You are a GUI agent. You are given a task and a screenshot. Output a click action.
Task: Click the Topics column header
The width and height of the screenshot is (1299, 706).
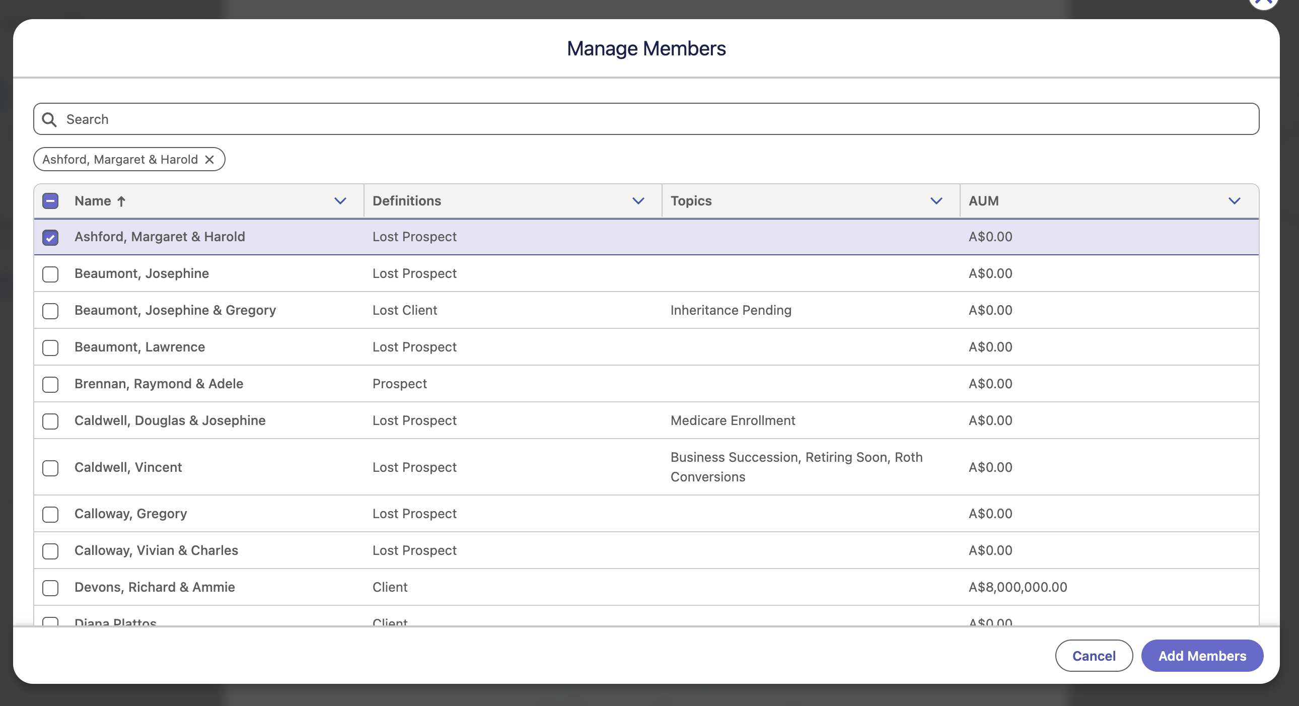click(x=691, y=201)
